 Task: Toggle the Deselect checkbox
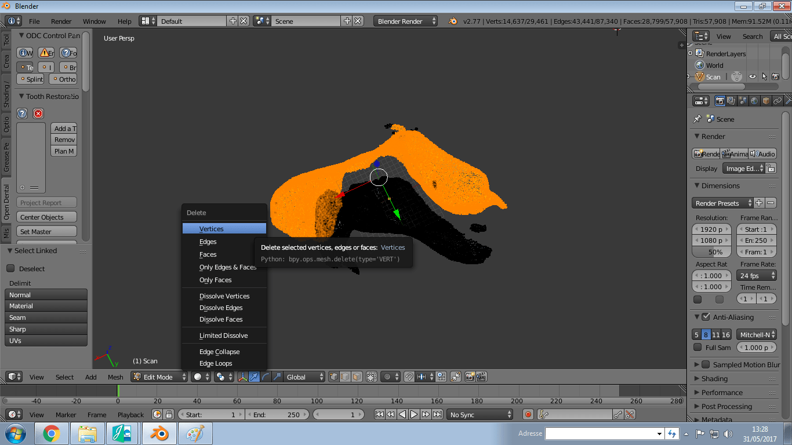point(10,268)
